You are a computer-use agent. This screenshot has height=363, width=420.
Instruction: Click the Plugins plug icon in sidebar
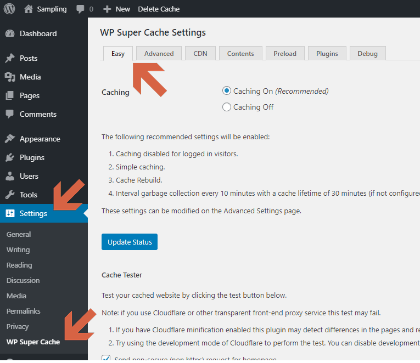pos(10,157)
